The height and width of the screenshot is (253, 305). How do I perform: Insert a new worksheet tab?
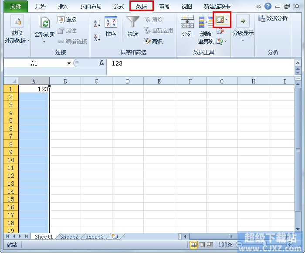click(x=115, y=237)
